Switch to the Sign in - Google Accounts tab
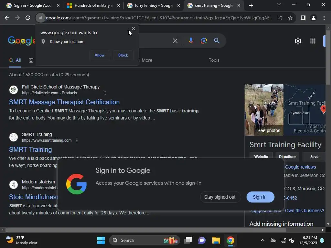 pos(33,5)
